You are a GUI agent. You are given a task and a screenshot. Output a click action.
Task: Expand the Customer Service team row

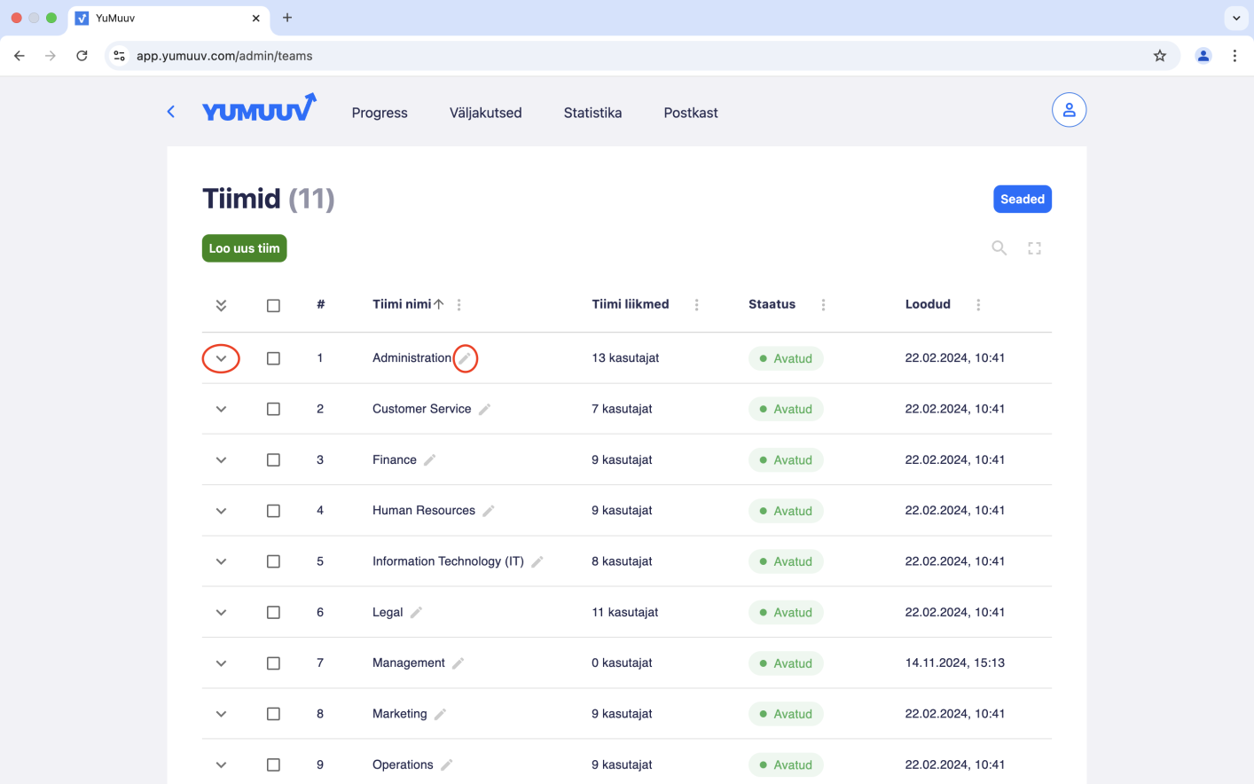(x=221, y=409)
